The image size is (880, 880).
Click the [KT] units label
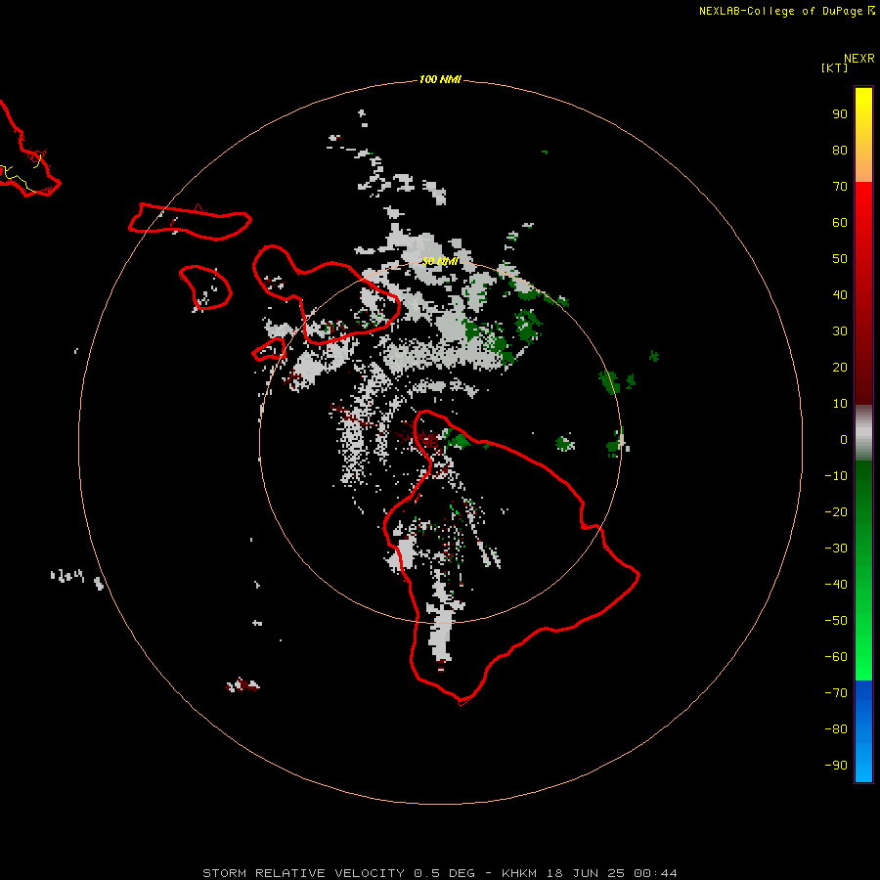pyautogui.click(x=834, y=67)
